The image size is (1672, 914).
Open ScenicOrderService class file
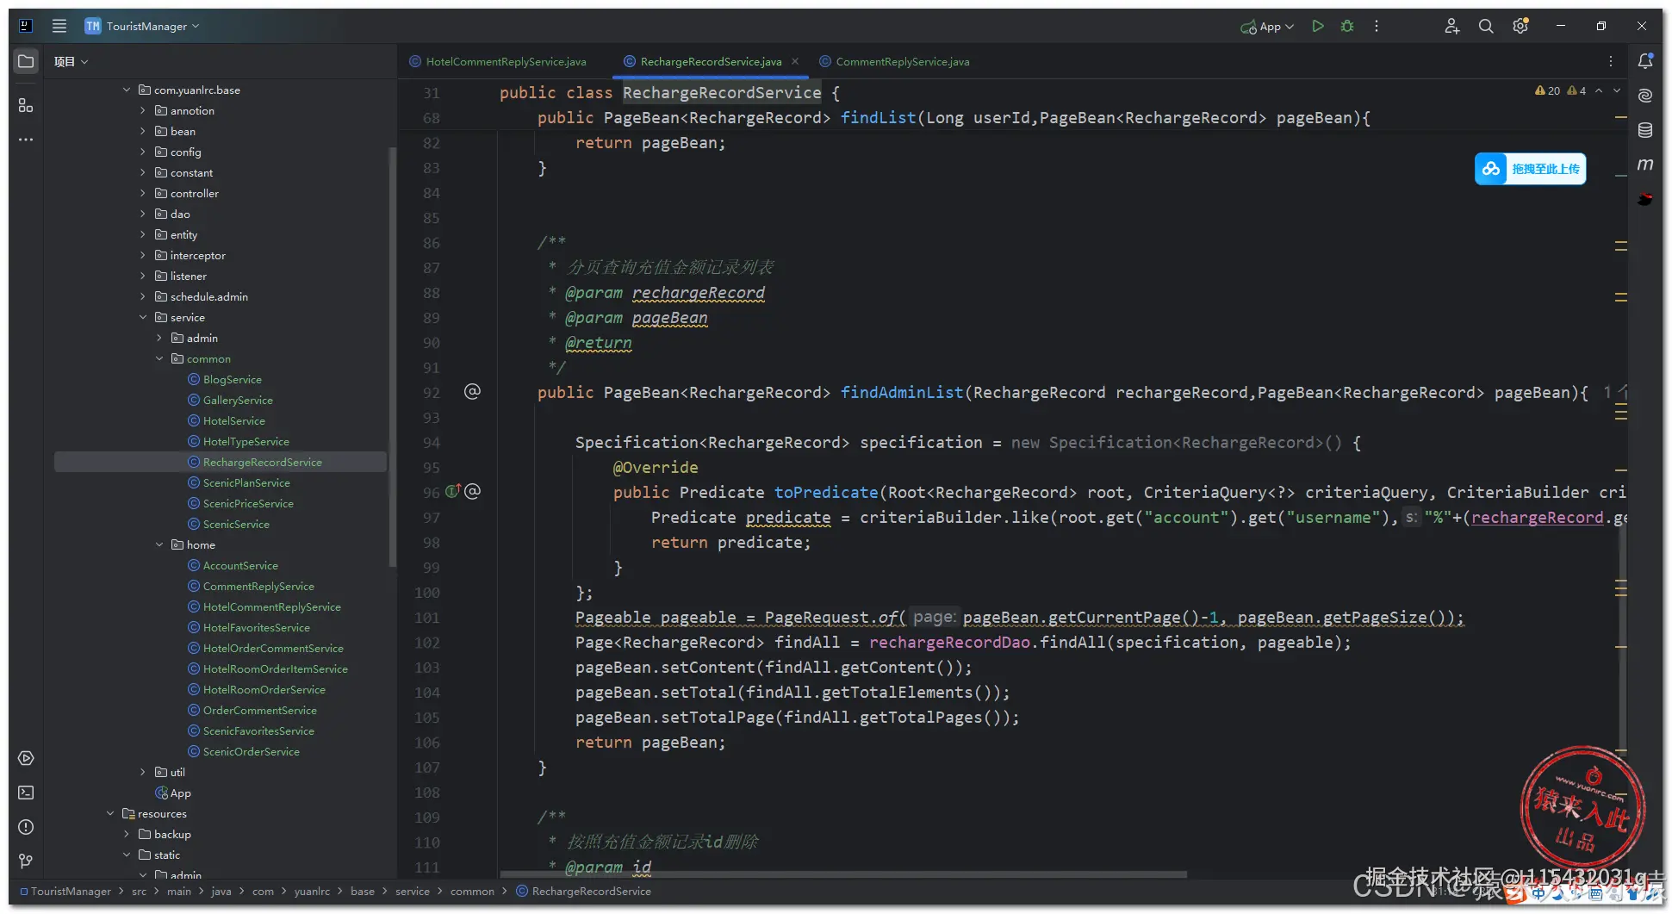coord(251,751)
